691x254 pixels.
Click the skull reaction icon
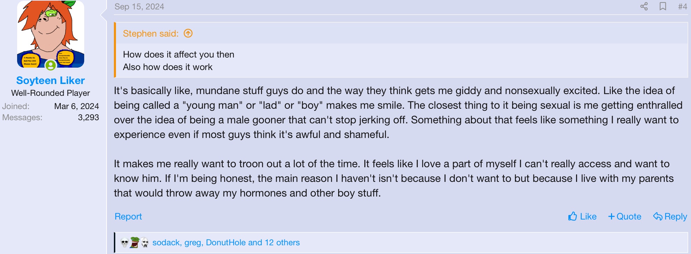(124, 243)
